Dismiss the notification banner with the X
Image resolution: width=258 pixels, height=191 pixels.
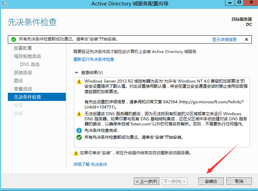point(246,39)
